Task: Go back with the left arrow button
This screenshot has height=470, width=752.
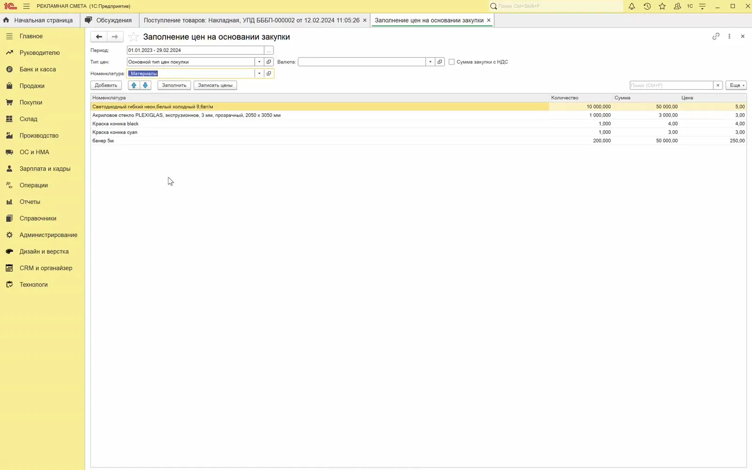Action: click(x=99, y=37)
